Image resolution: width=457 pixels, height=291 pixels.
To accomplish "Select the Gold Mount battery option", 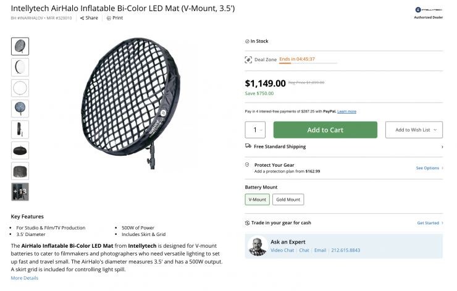I will [x=288, y=200].
